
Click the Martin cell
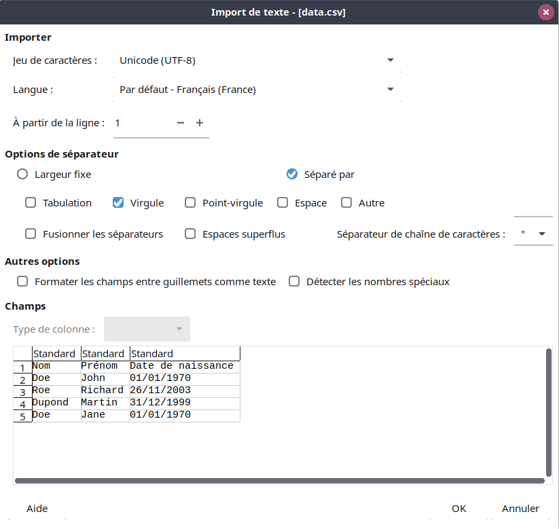click(105, 403)
